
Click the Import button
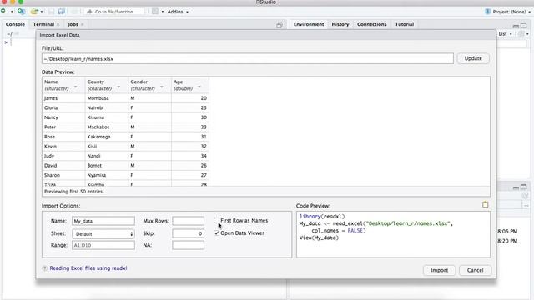(439, 270)
